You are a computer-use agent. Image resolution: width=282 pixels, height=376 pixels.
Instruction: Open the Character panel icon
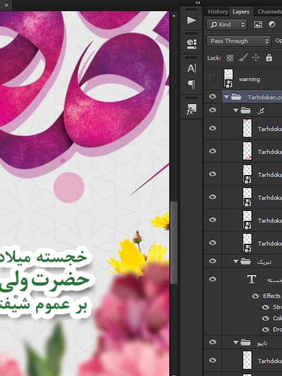pos(192,68)
